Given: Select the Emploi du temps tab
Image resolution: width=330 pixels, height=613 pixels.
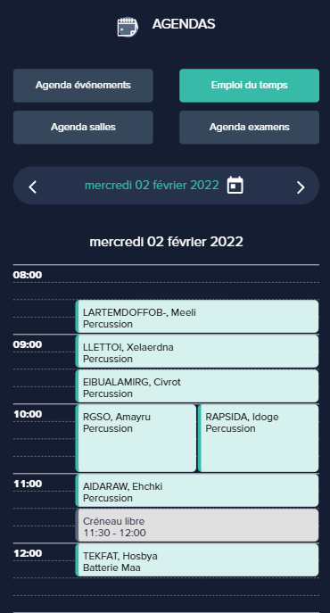Looking at the screenshot, I should point(250,86).
